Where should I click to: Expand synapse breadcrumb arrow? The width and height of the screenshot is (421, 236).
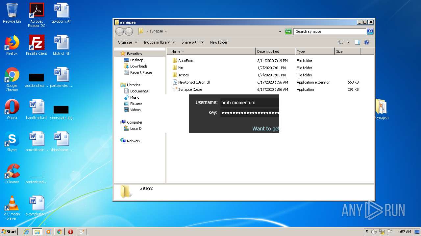tap(166, 31)
